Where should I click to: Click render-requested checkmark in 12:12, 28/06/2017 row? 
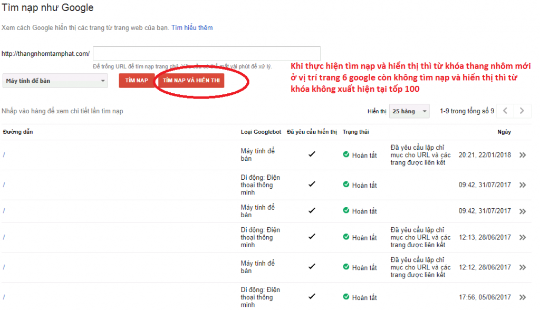pyautogui.click(x=312, y=267)
